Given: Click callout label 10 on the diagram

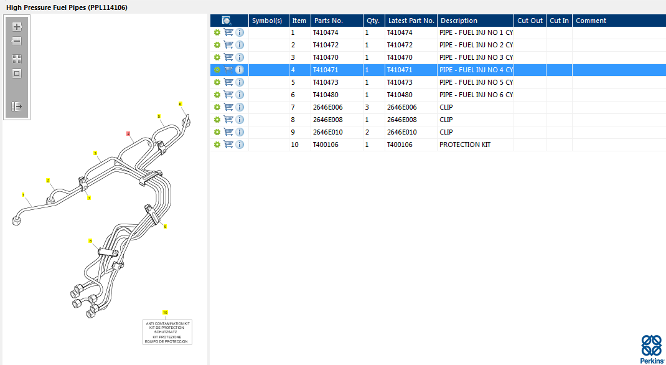Looking at the screenshot, I should [x=165, y=312].
